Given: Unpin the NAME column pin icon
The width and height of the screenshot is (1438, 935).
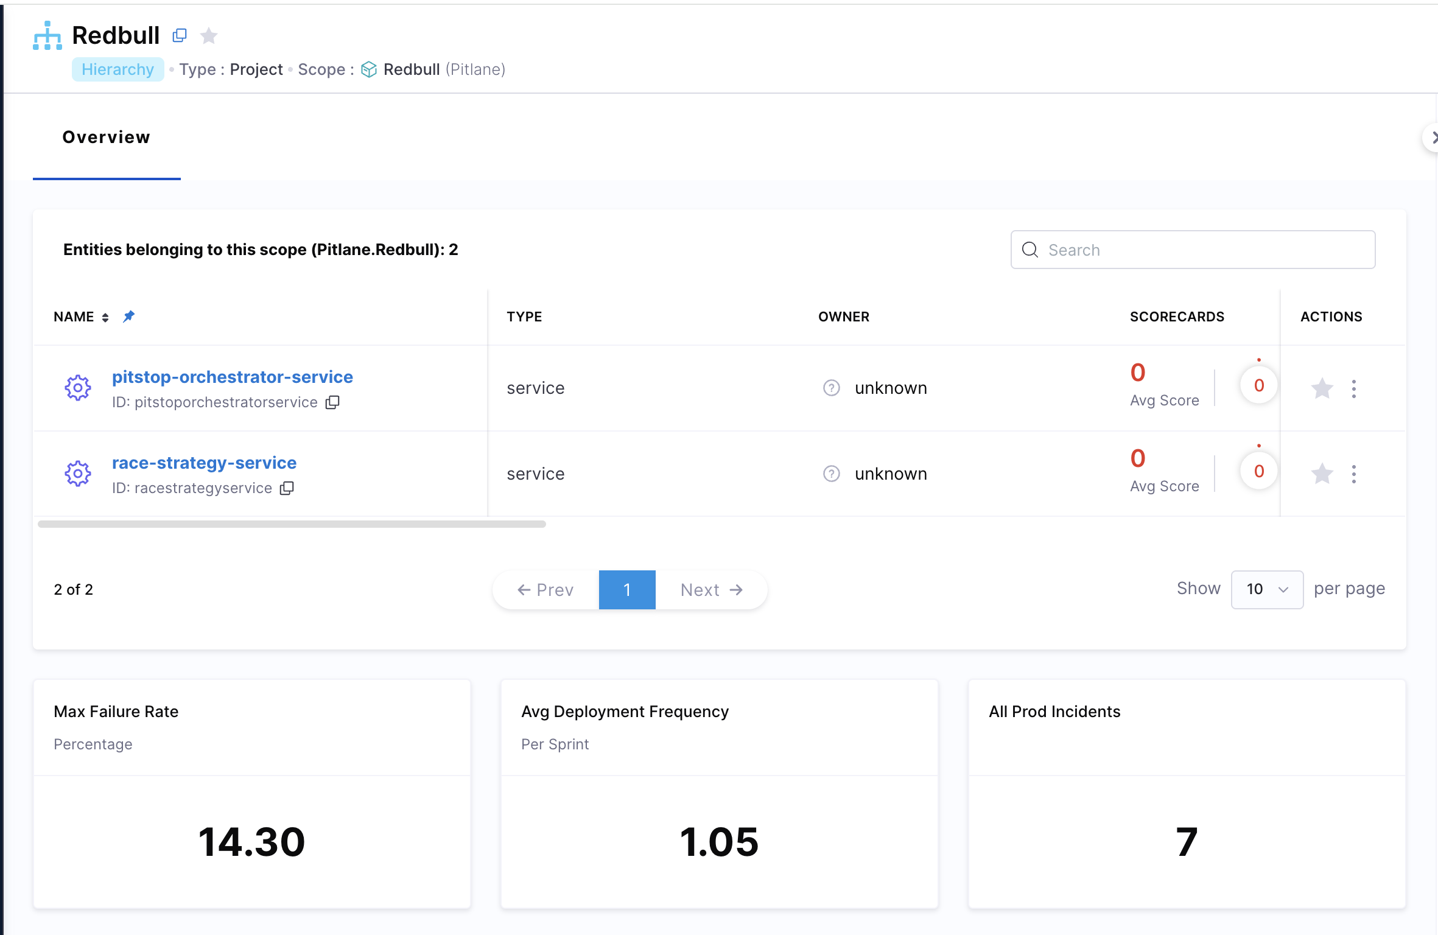Looking at the screenshot, I should click(128, 316).
